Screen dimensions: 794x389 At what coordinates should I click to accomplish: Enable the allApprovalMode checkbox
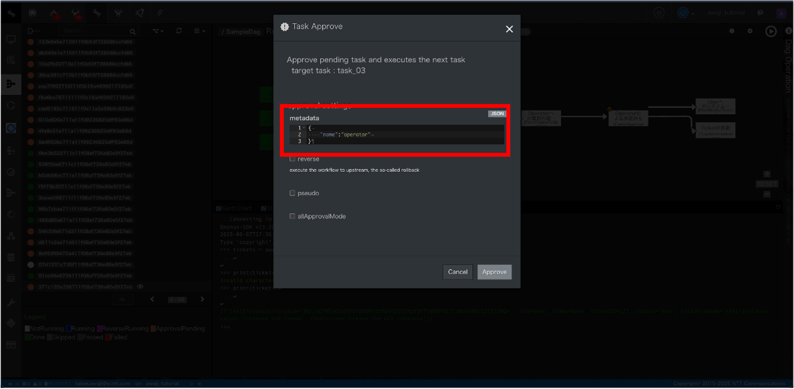coord(292,216)
